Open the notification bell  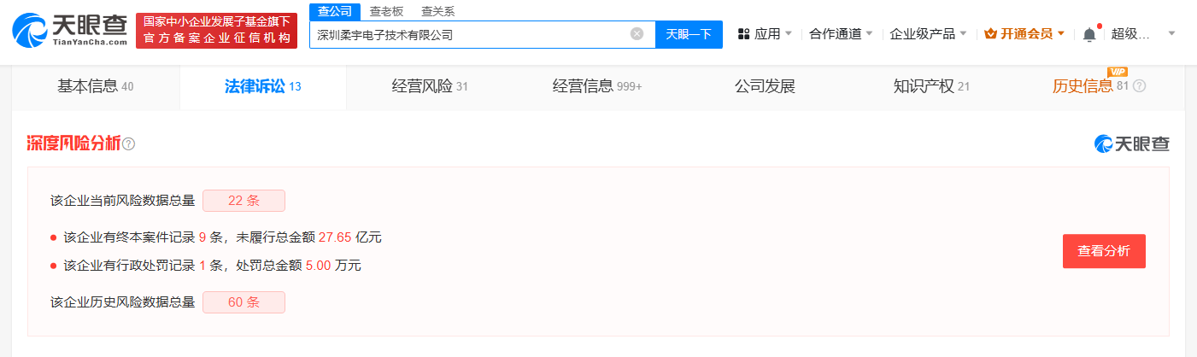point(1089,34)
